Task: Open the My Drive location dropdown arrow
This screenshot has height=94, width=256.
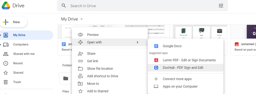Action: [81, 19]
